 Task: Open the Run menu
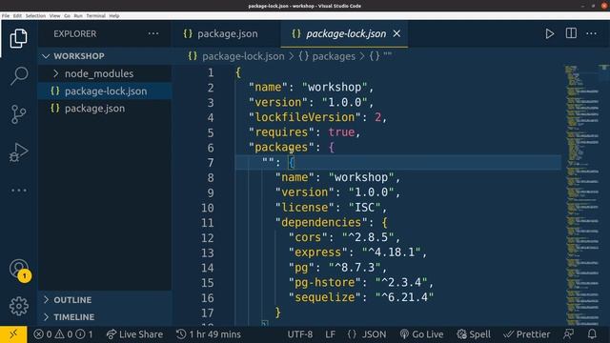(78, 16)
